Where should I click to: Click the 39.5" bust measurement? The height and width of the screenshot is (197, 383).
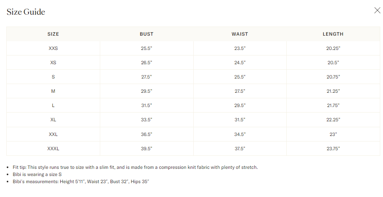click(147, 148)
